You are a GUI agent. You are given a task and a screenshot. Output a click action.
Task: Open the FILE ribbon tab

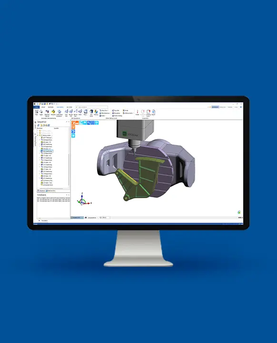tap(36, 107)
